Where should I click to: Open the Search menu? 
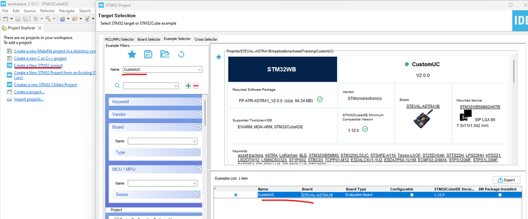tap(85, 11)
